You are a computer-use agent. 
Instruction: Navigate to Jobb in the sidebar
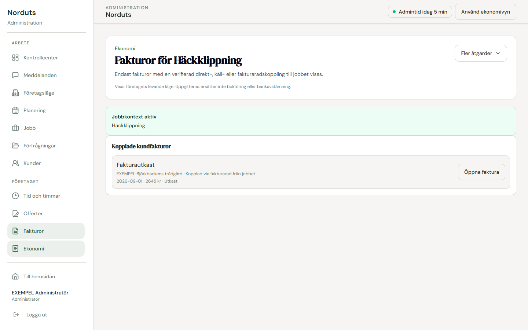pyautogui.click(x=46, y=128)
